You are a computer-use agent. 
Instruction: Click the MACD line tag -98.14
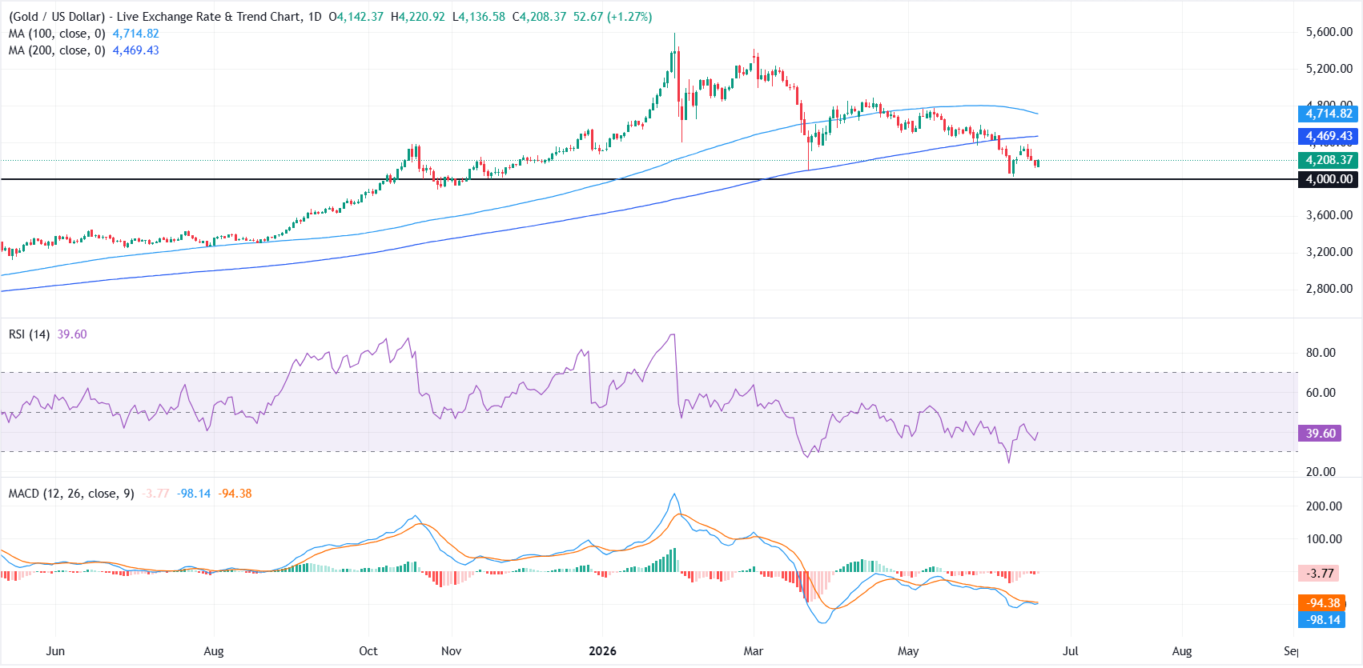coord(1321,620)
